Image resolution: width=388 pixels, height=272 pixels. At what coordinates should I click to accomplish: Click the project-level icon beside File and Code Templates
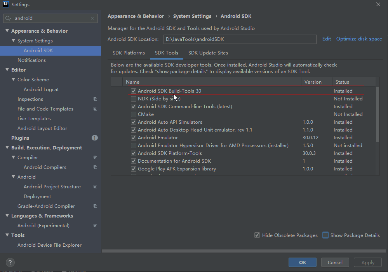95,109
